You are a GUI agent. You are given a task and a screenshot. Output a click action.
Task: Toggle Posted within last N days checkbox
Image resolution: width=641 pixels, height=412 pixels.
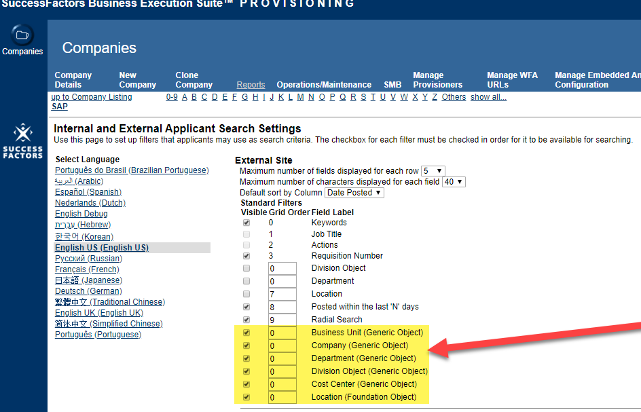[x=246, y=307]
